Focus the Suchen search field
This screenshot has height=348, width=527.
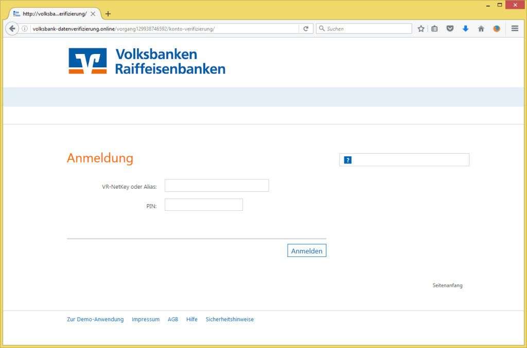tap(364, 28)
